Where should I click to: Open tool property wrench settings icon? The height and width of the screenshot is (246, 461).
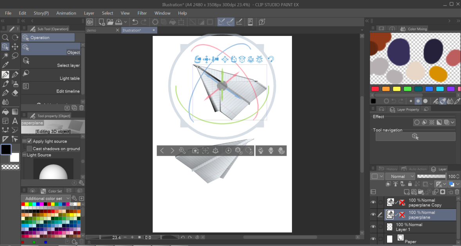tap(81, 183)
